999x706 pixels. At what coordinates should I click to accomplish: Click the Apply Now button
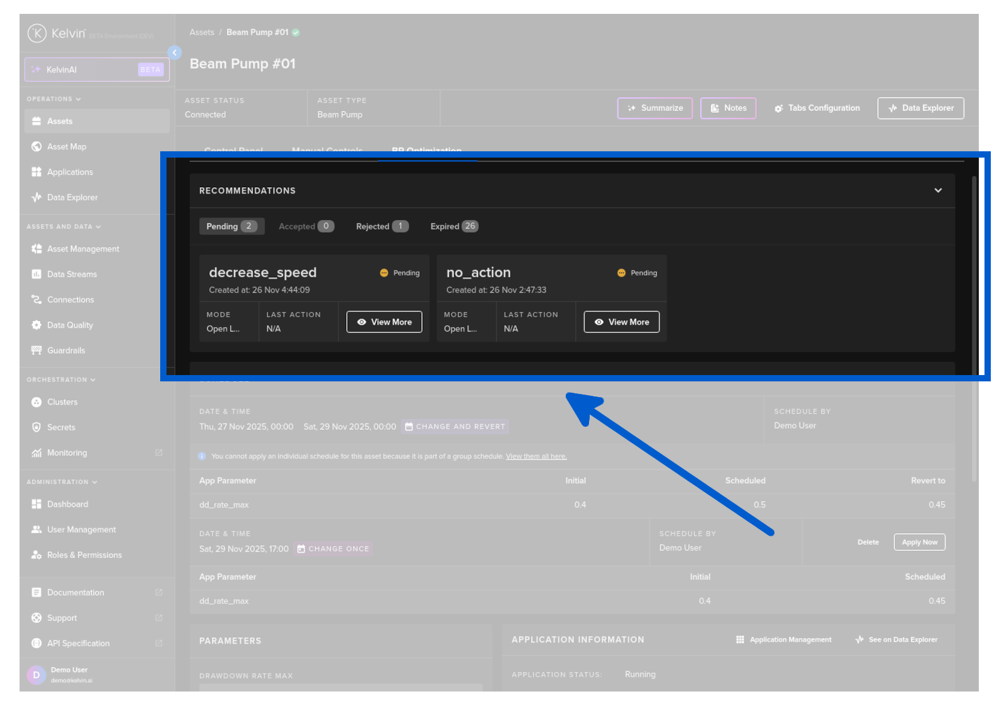919,542
